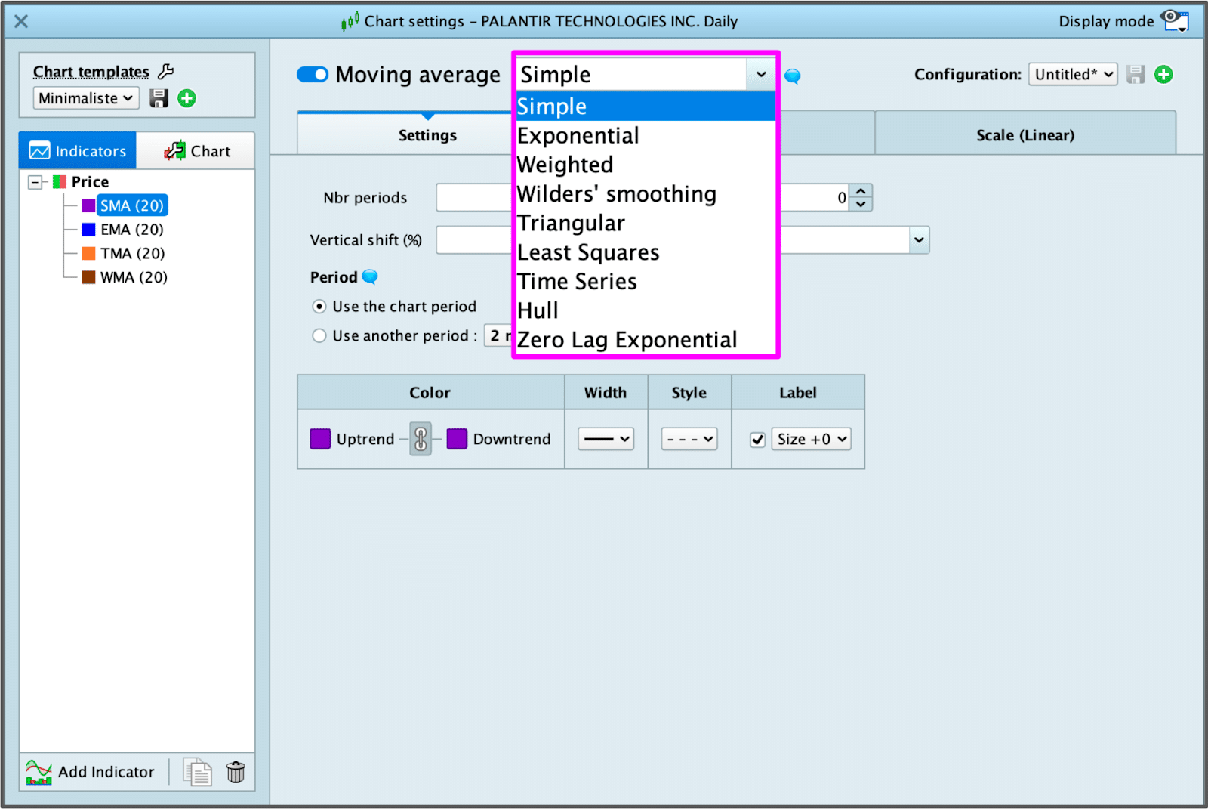
Task: Click the purple Uptrend color swatch
Action: coord(321,439)
